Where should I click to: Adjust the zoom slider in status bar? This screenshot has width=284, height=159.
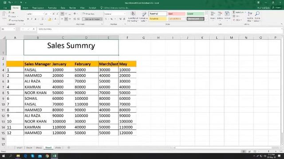point(268,151)
